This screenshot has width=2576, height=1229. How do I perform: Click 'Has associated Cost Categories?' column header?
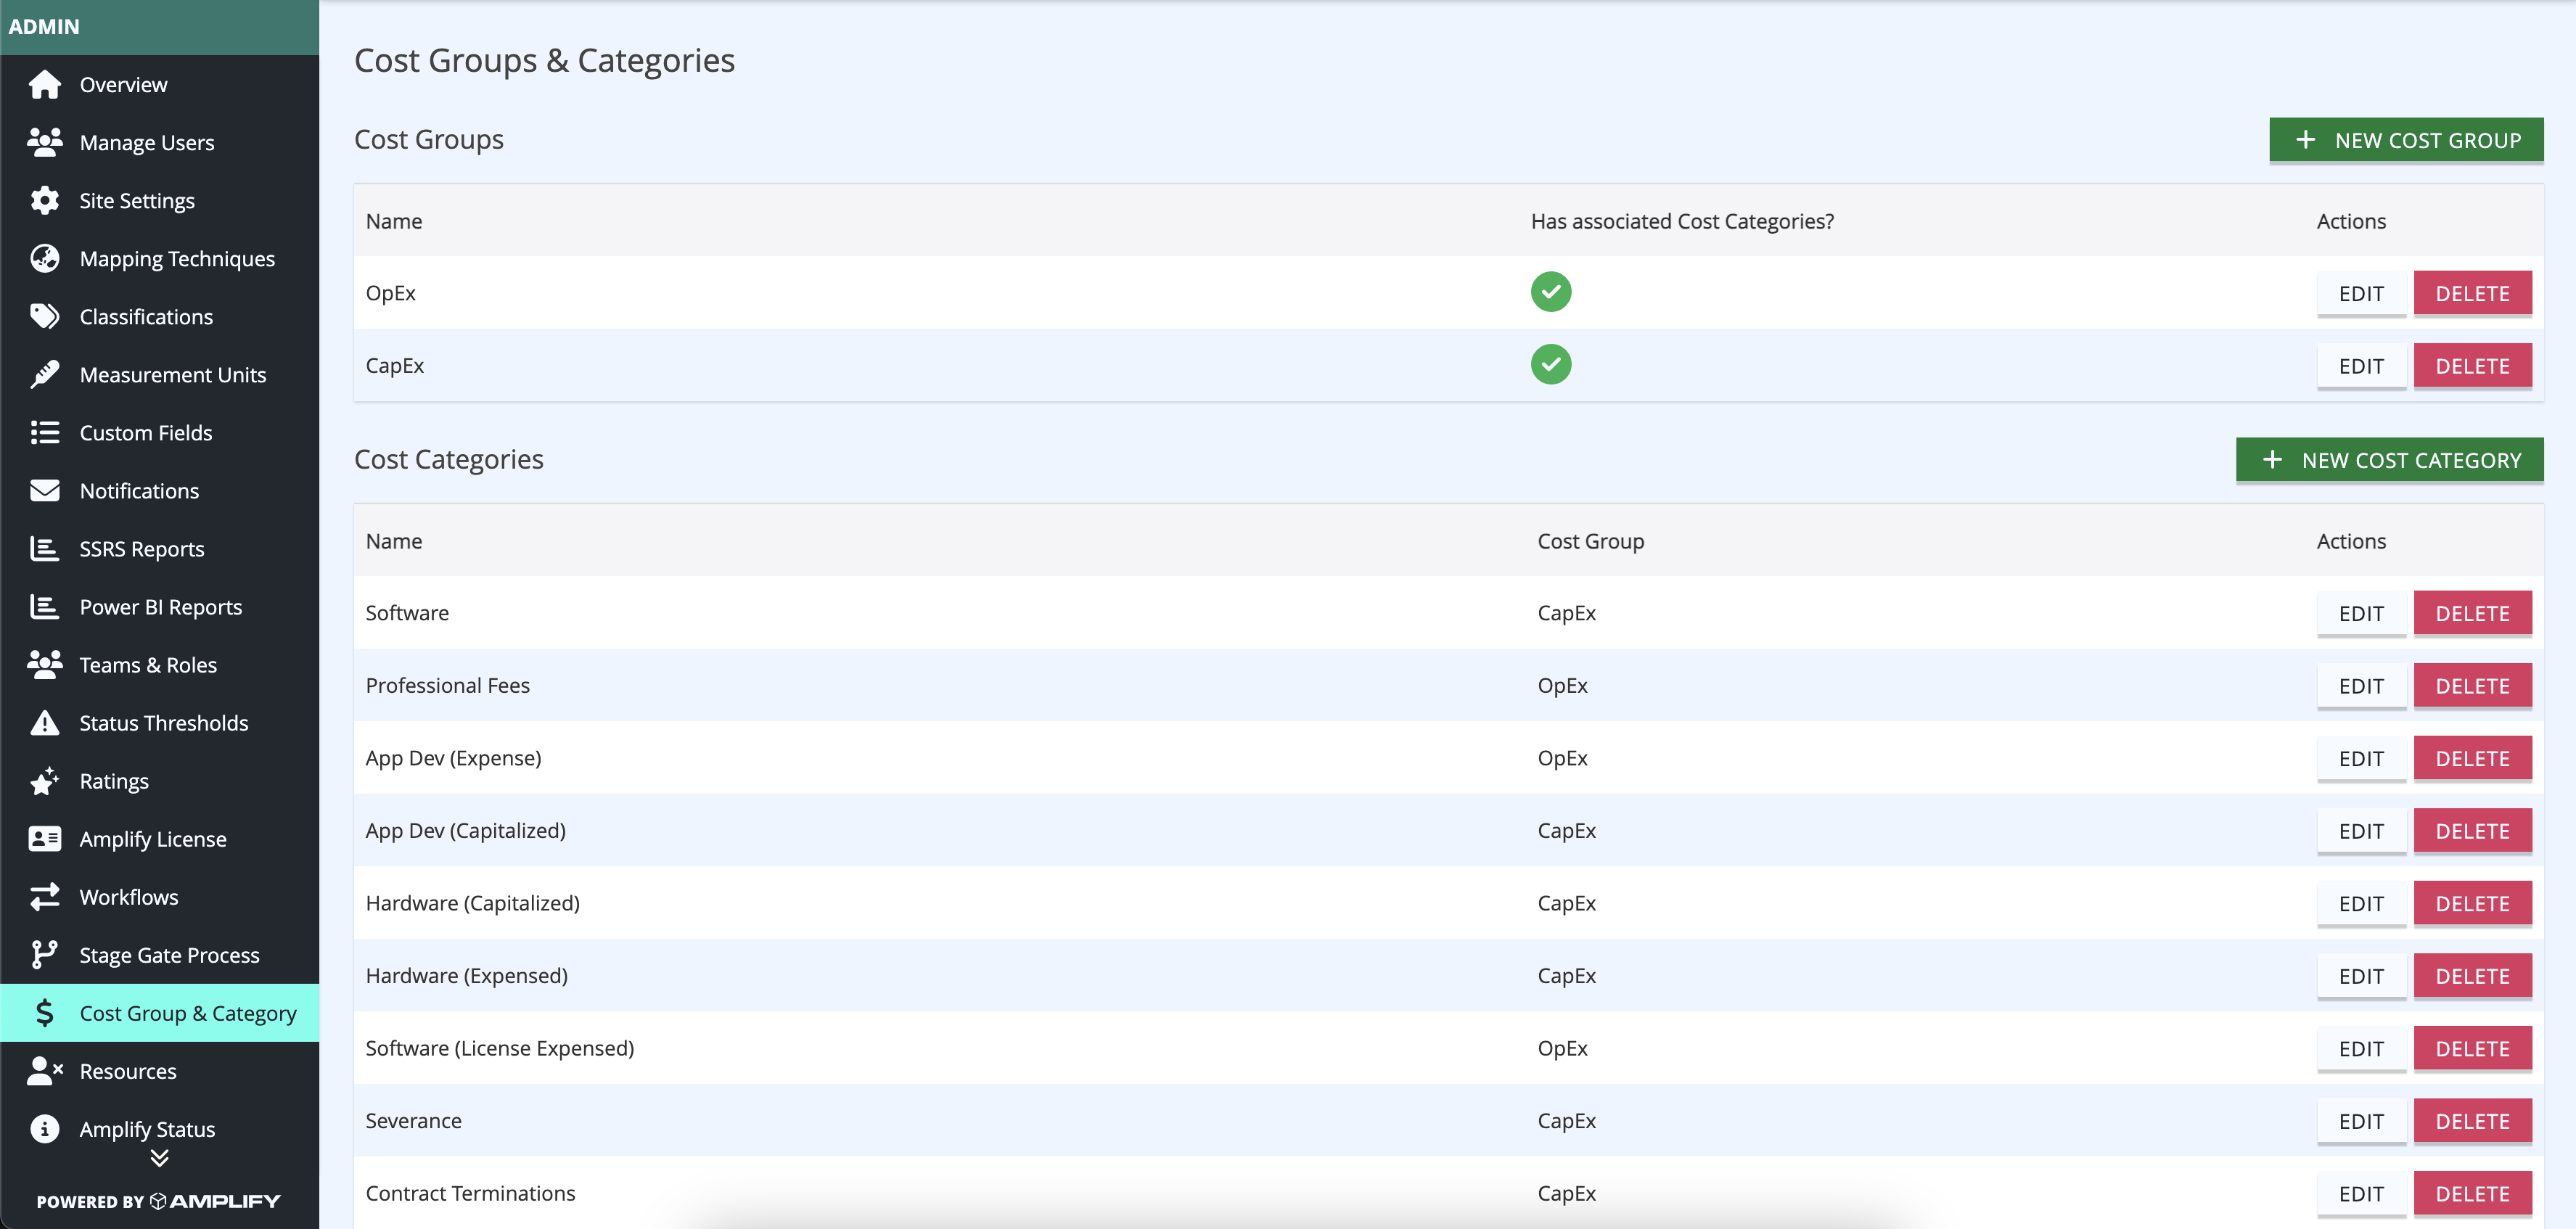(x=1682, y=221)
